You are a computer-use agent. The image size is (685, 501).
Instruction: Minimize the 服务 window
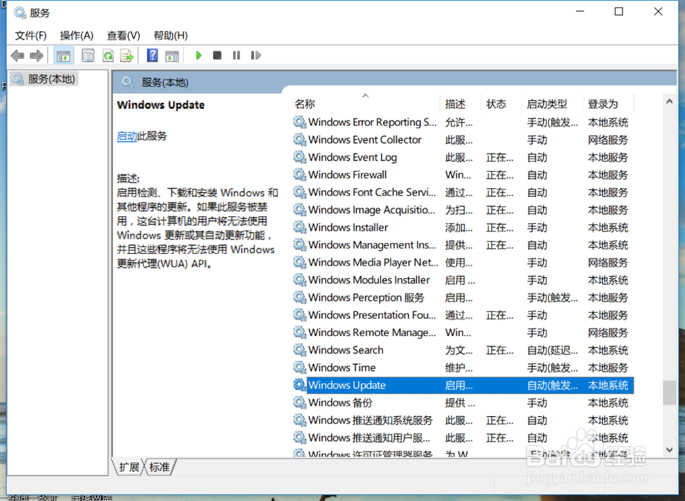point(580,12)
